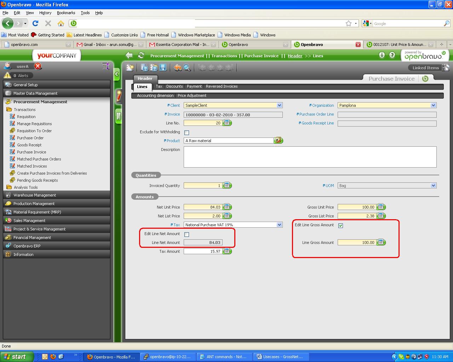The height and width of the screenshot is (362, 453).
Task: Open the Help question mark icon
Action: [x=392, y=55]
